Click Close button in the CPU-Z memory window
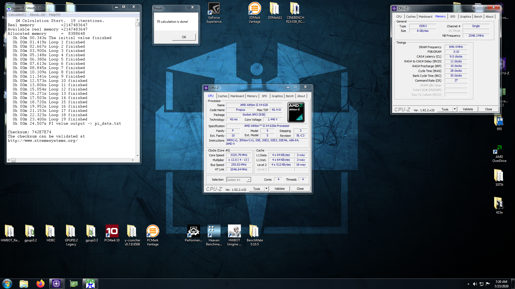 click(488, 109)
